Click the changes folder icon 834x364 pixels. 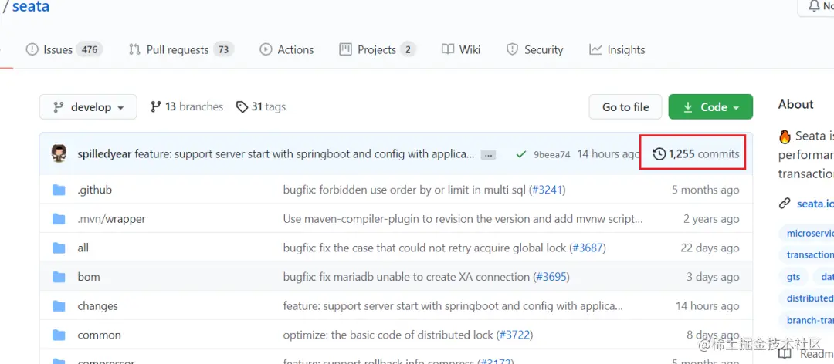point(59,306)
